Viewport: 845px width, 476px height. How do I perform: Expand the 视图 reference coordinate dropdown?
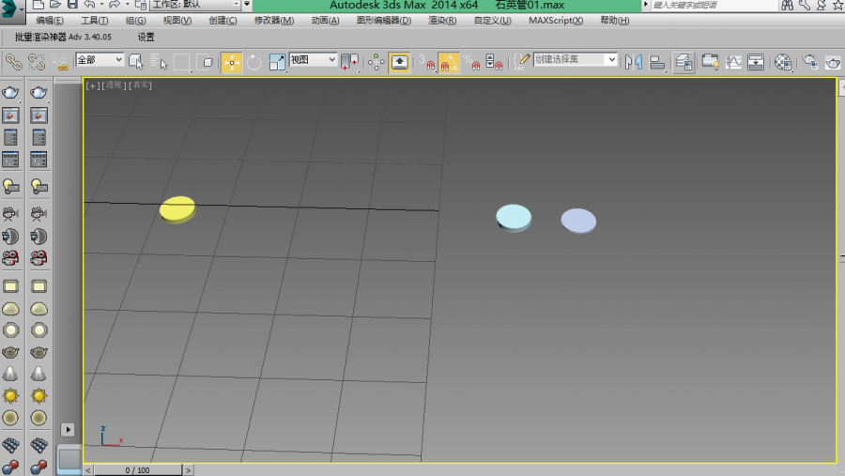pyautogui.click(x=314, y=60)
